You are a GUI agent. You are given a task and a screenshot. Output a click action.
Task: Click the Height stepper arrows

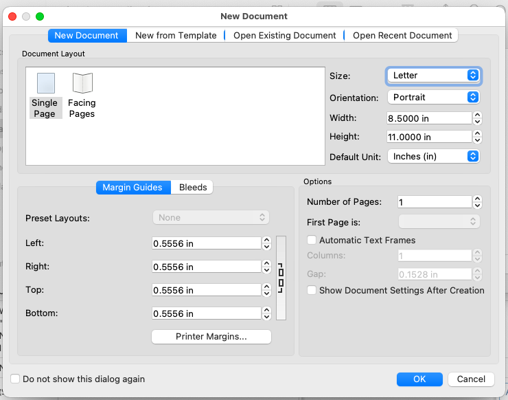tap(478, 137)
